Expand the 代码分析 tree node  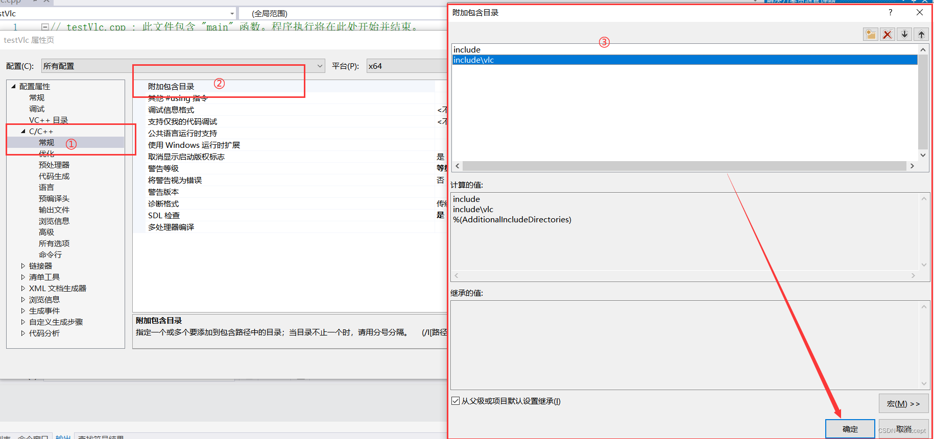[23, 333]
